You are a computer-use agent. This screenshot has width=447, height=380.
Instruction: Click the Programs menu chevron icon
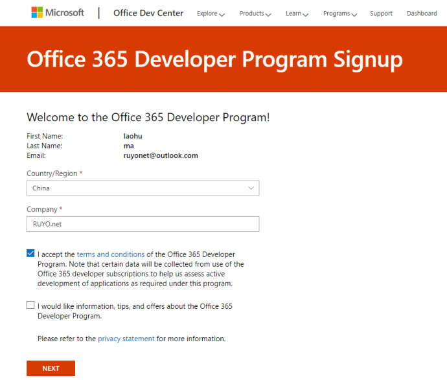354,14
